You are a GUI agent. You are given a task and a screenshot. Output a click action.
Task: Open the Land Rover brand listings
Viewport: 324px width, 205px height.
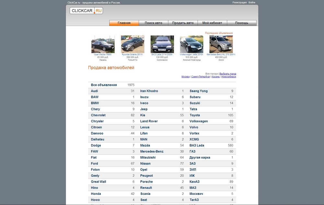pos(149,121)
